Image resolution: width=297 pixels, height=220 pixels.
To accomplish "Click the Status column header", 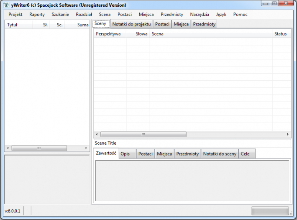I will click(282, 34).
